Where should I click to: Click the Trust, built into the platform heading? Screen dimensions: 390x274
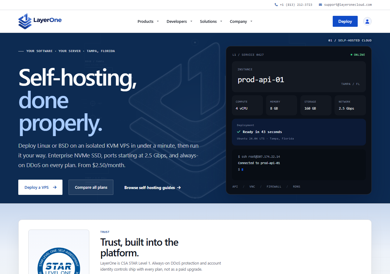click(139, 248)
